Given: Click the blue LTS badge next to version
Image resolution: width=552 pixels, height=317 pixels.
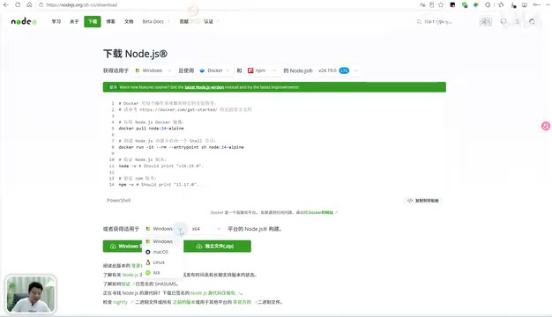Looking at the screenshot, I should click(344, 70).
